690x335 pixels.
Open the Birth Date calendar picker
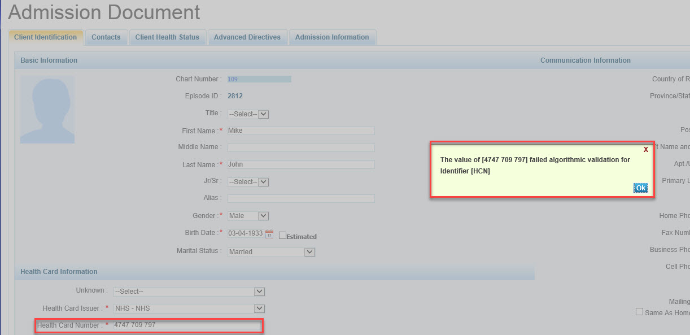pos(269,234)
